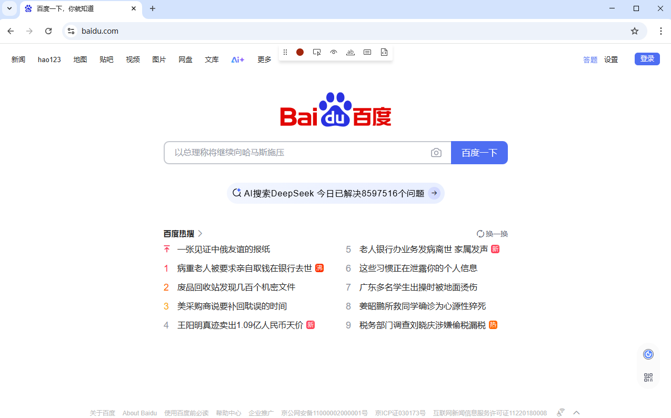This screenshot has width=671, height=418.
Task: Bookmark this page with the star icon
Action: tap(635, 31)
